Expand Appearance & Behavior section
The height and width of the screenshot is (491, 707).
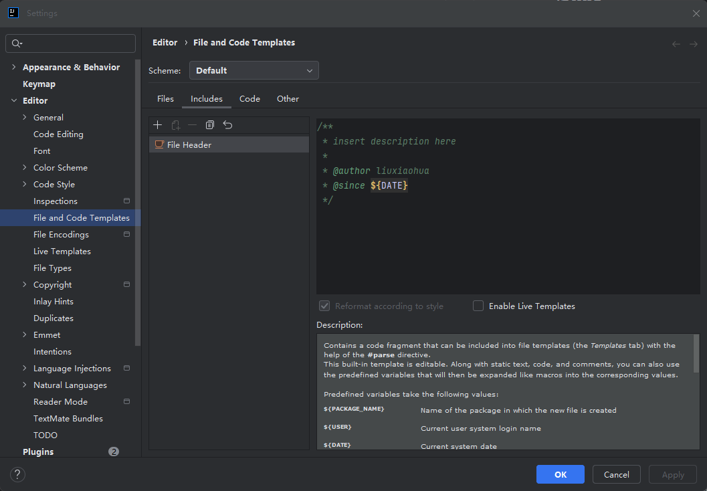13,67
